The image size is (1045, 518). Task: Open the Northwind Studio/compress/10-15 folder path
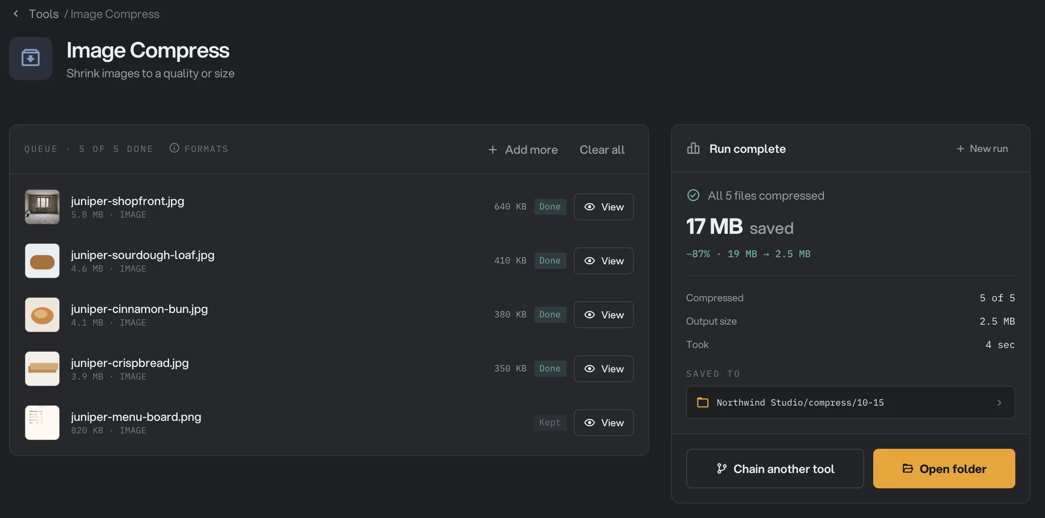pyautogui.click(x=850, y=402)
